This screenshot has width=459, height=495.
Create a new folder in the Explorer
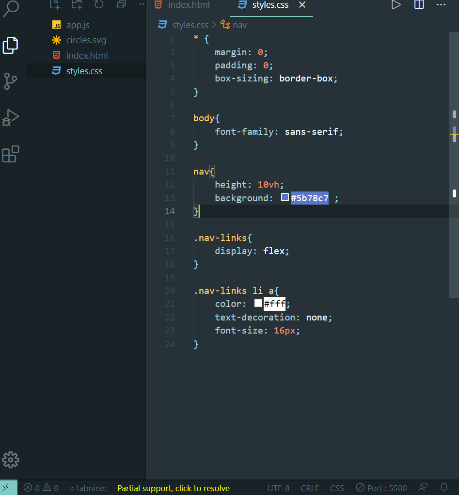pos(77,5)
